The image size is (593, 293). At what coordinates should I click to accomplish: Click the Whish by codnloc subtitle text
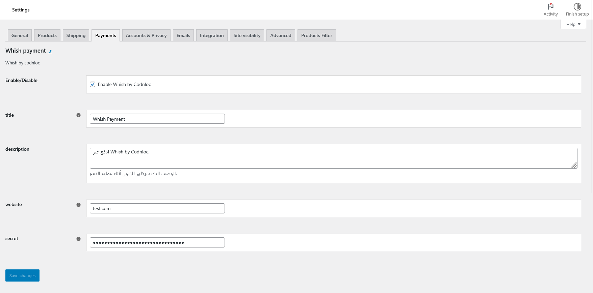23,63
